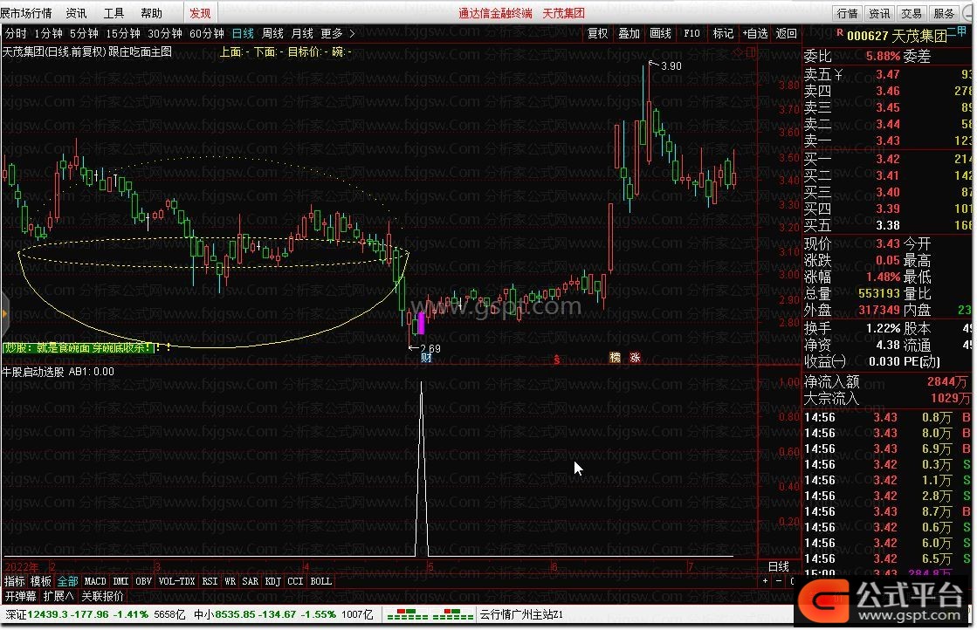Open 更多 period options
Image resolution: width=977 pixels, height=630 pixels.
click(332, 34)
